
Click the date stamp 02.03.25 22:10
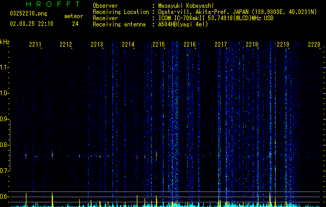pos(32,24)
